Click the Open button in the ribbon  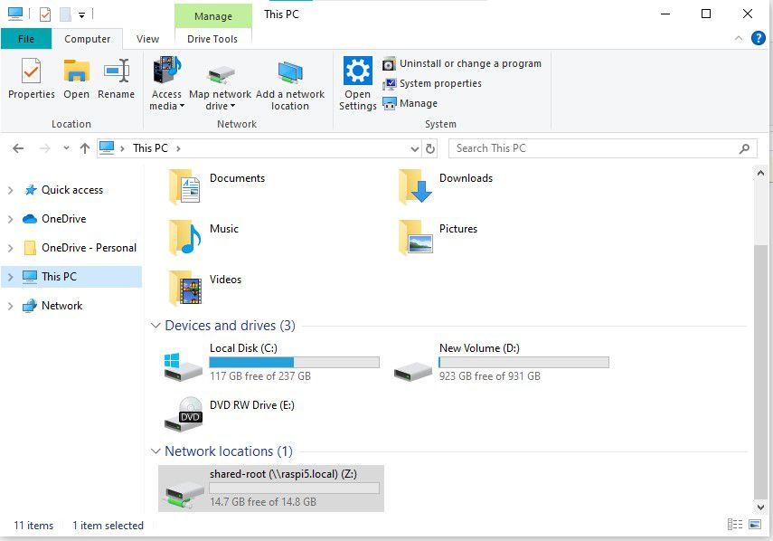click(x=76, y=80)
